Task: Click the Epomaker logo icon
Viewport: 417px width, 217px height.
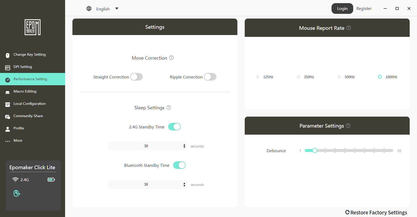Action: 32,27
